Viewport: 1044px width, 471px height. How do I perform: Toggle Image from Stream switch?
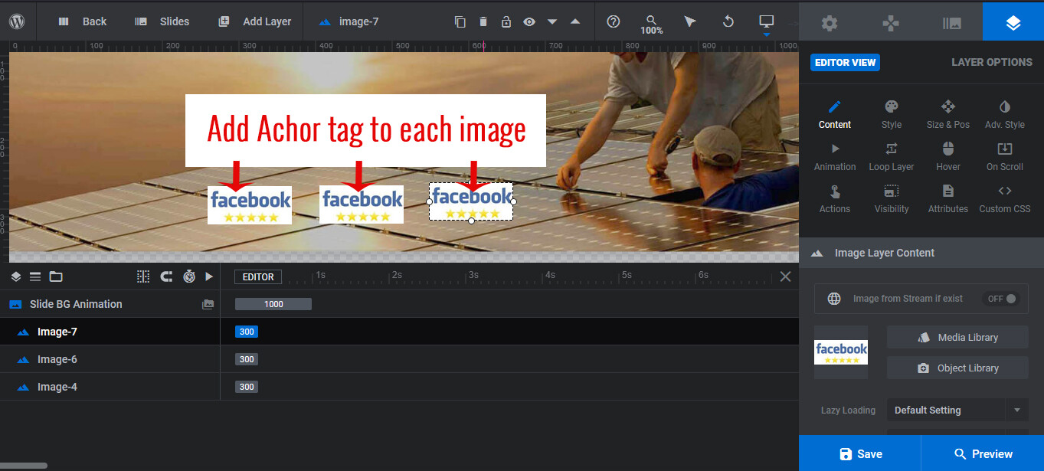point(1003,299)
